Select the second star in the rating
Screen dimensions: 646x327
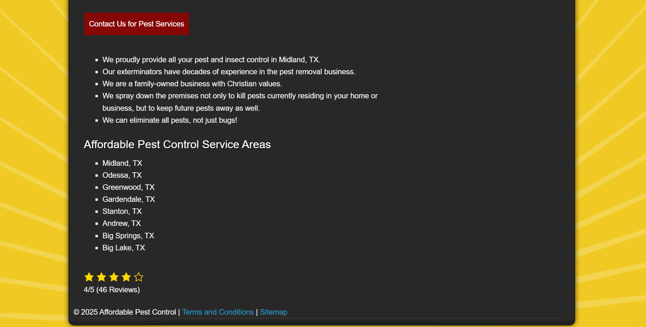point(101,277)
